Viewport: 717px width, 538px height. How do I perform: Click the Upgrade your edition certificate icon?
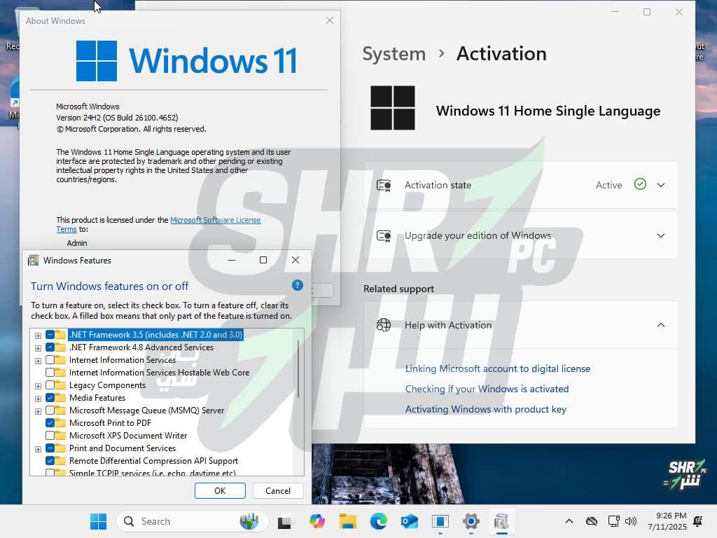pyautogui.click(x=384, y=235)
